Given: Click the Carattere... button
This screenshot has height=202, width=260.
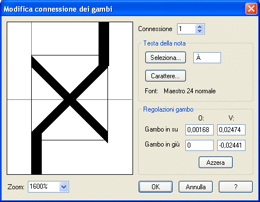Looking at the screenshot, I should (x=165, y=76).
